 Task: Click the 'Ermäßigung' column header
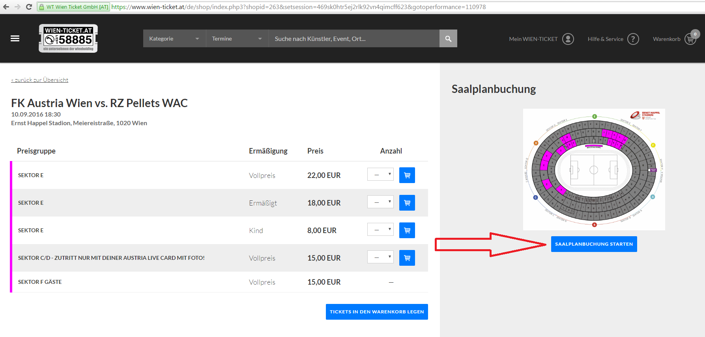tap(268, 151)
